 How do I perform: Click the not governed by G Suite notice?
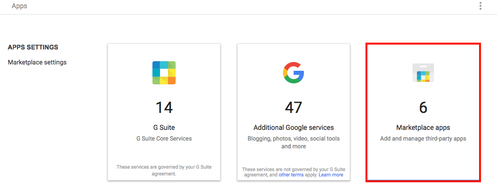coord(293,172)
